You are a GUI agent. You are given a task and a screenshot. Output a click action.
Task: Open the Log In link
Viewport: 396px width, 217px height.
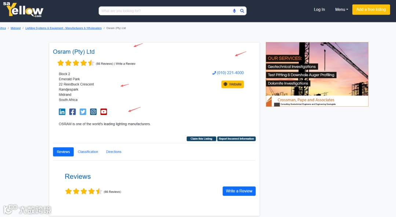click(x=319, y=10)
